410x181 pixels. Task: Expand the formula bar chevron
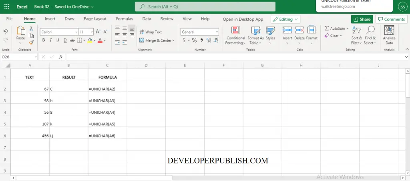coord(406,57)
